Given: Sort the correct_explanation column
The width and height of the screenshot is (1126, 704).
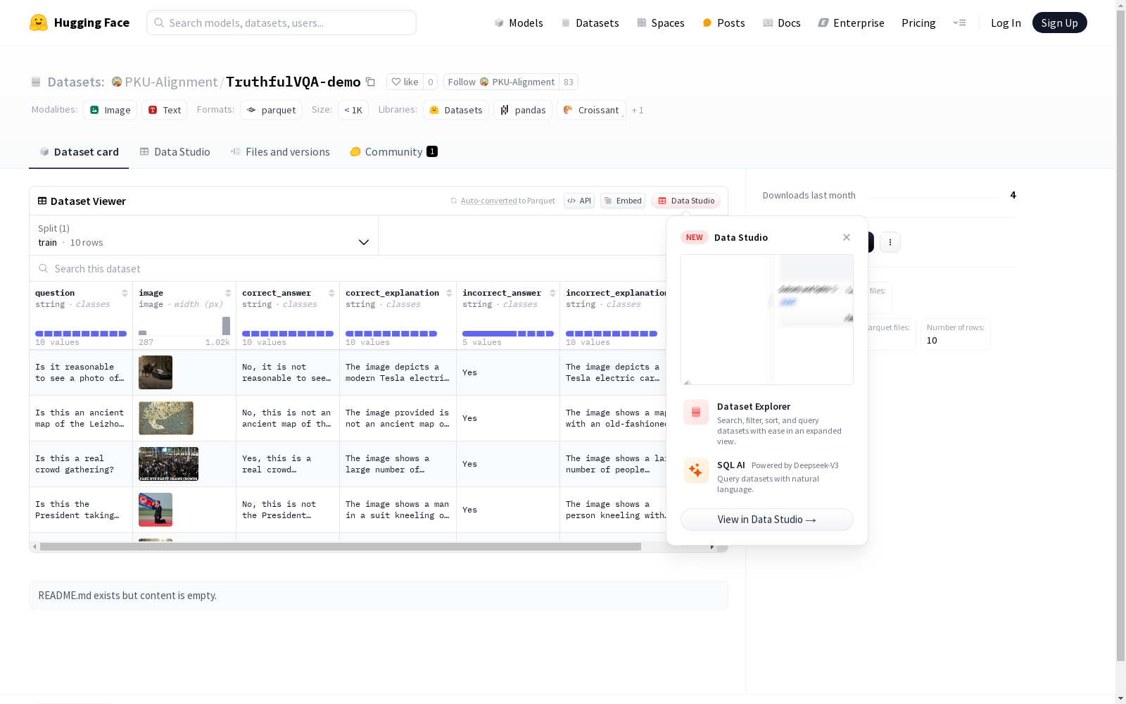Looking at the screenshot, I should (449, 293).
